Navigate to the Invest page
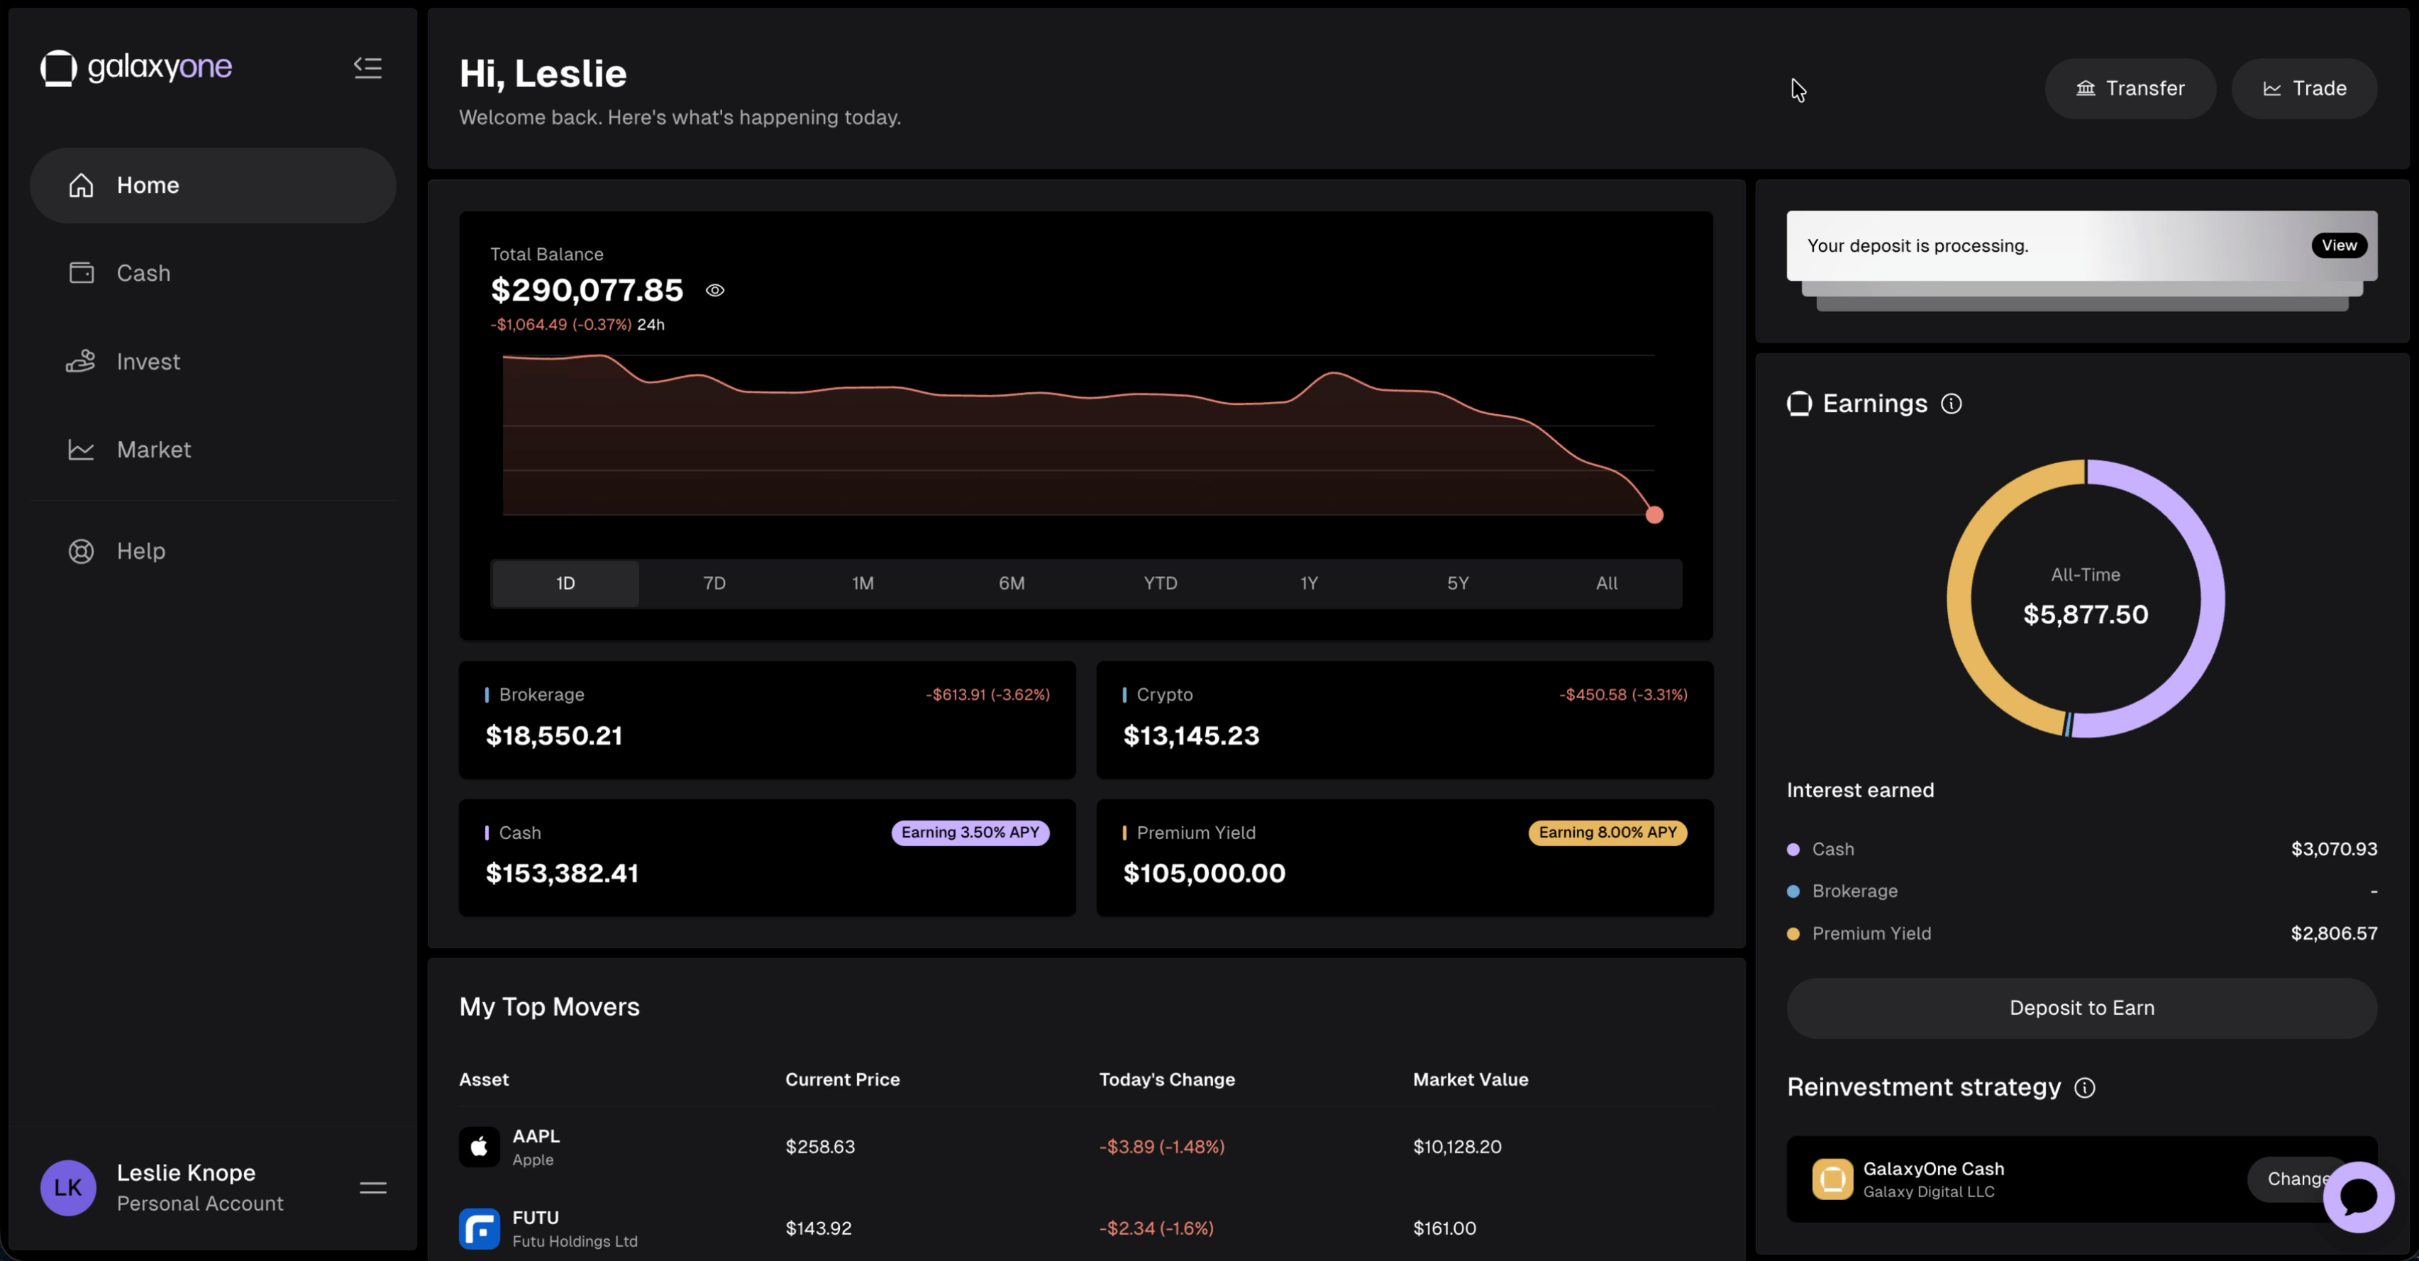This screenshot has width=2419, height=1261. [x=148, y=360]
